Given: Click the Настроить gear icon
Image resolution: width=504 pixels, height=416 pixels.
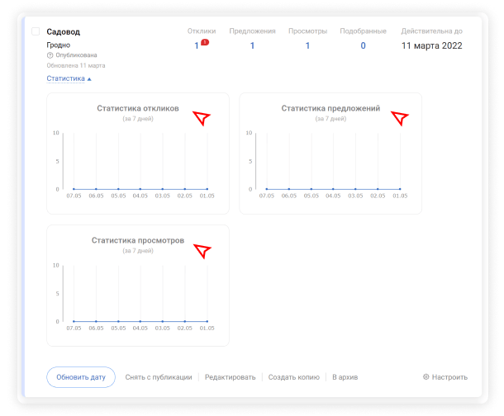Looking at the screenshot, I should [426, 377].
